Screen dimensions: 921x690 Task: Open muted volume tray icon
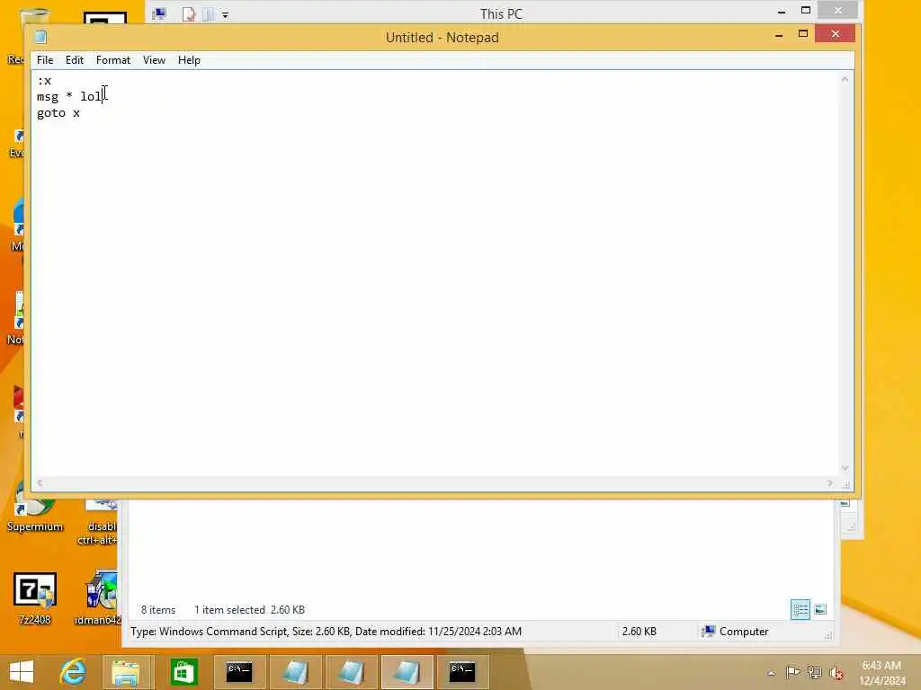[836, 673]
